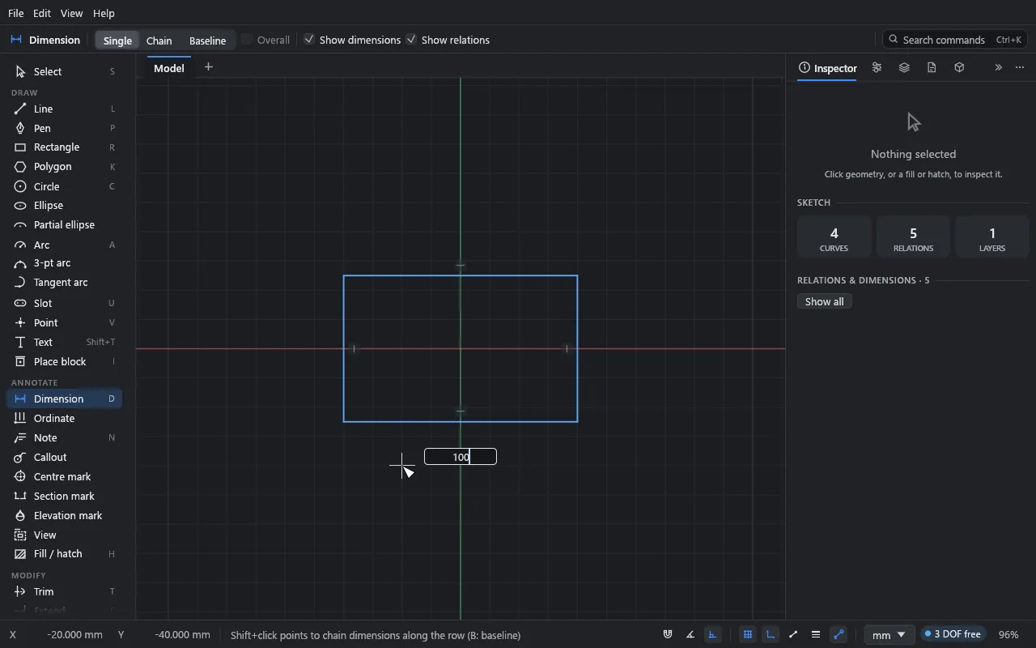Toggle the Show dimensions checkbox
The width and height of the screenshot is (1036, 648).
tap(309, 40)
